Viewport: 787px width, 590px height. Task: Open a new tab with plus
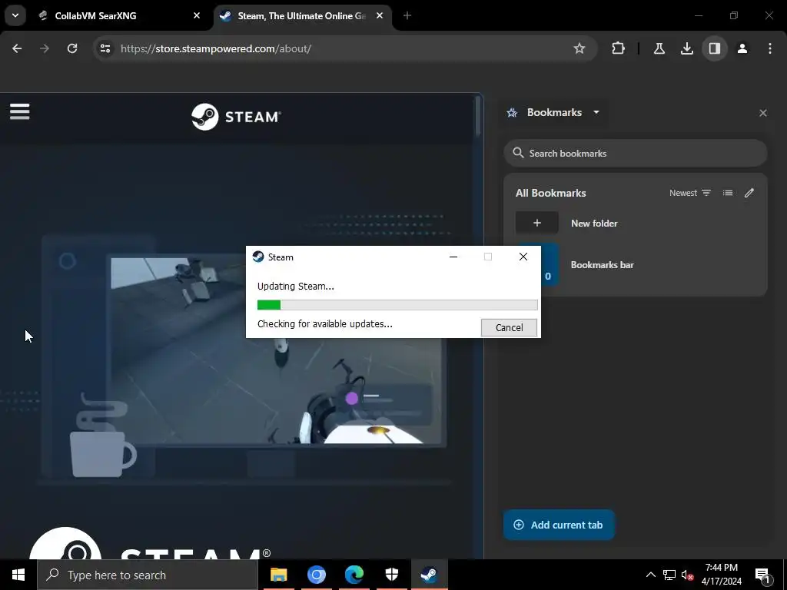pos(407,15)
